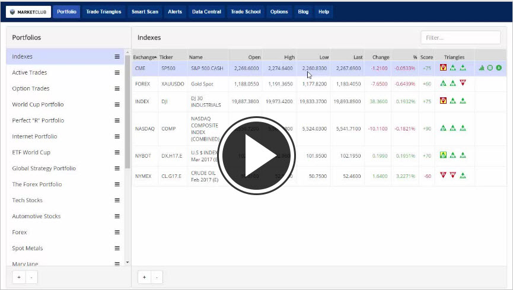The height and width of the screenshot is (290, 513).
Task: Select the World Cup Portfolio
Action: point(65,104)
